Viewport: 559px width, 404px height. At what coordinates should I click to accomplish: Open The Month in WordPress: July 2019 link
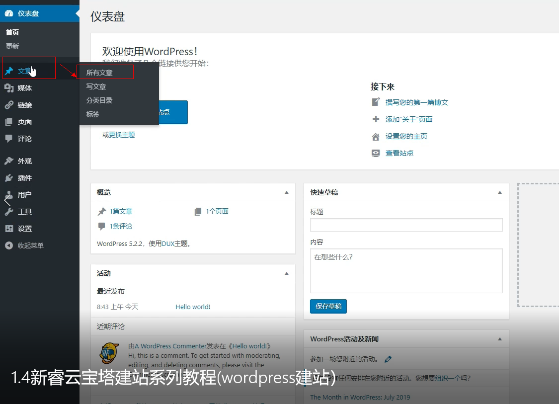click(360, 397)
